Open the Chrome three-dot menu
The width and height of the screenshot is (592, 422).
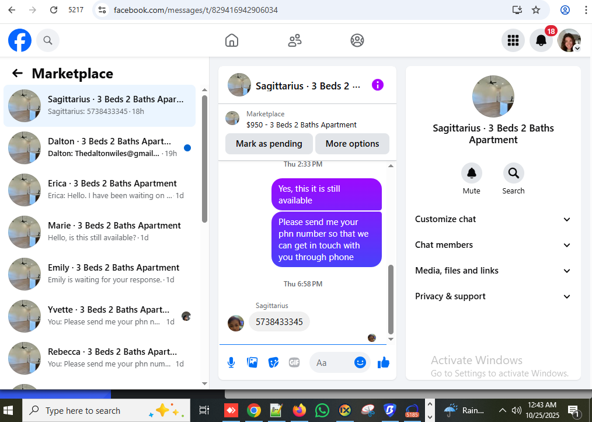point(585,10)
